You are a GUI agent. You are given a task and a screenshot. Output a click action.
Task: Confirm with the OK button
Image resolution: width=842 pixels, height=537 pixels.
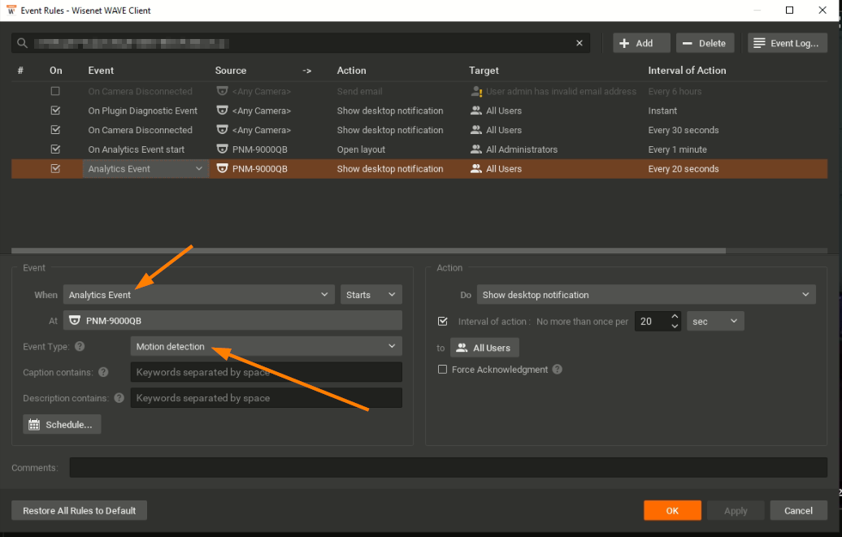672,511
